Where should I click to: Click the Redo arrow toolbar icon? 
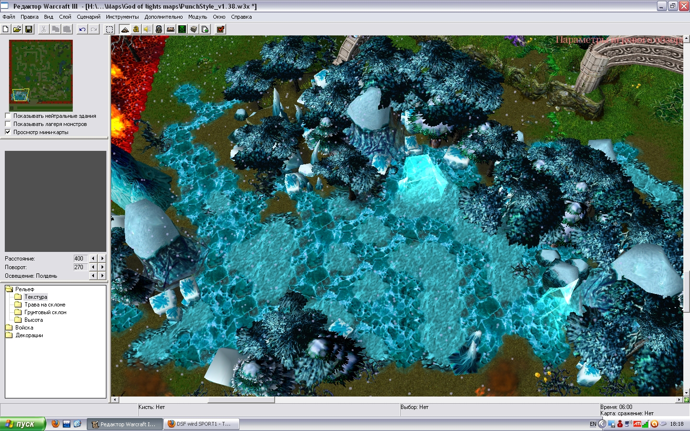tap(94, 29)
